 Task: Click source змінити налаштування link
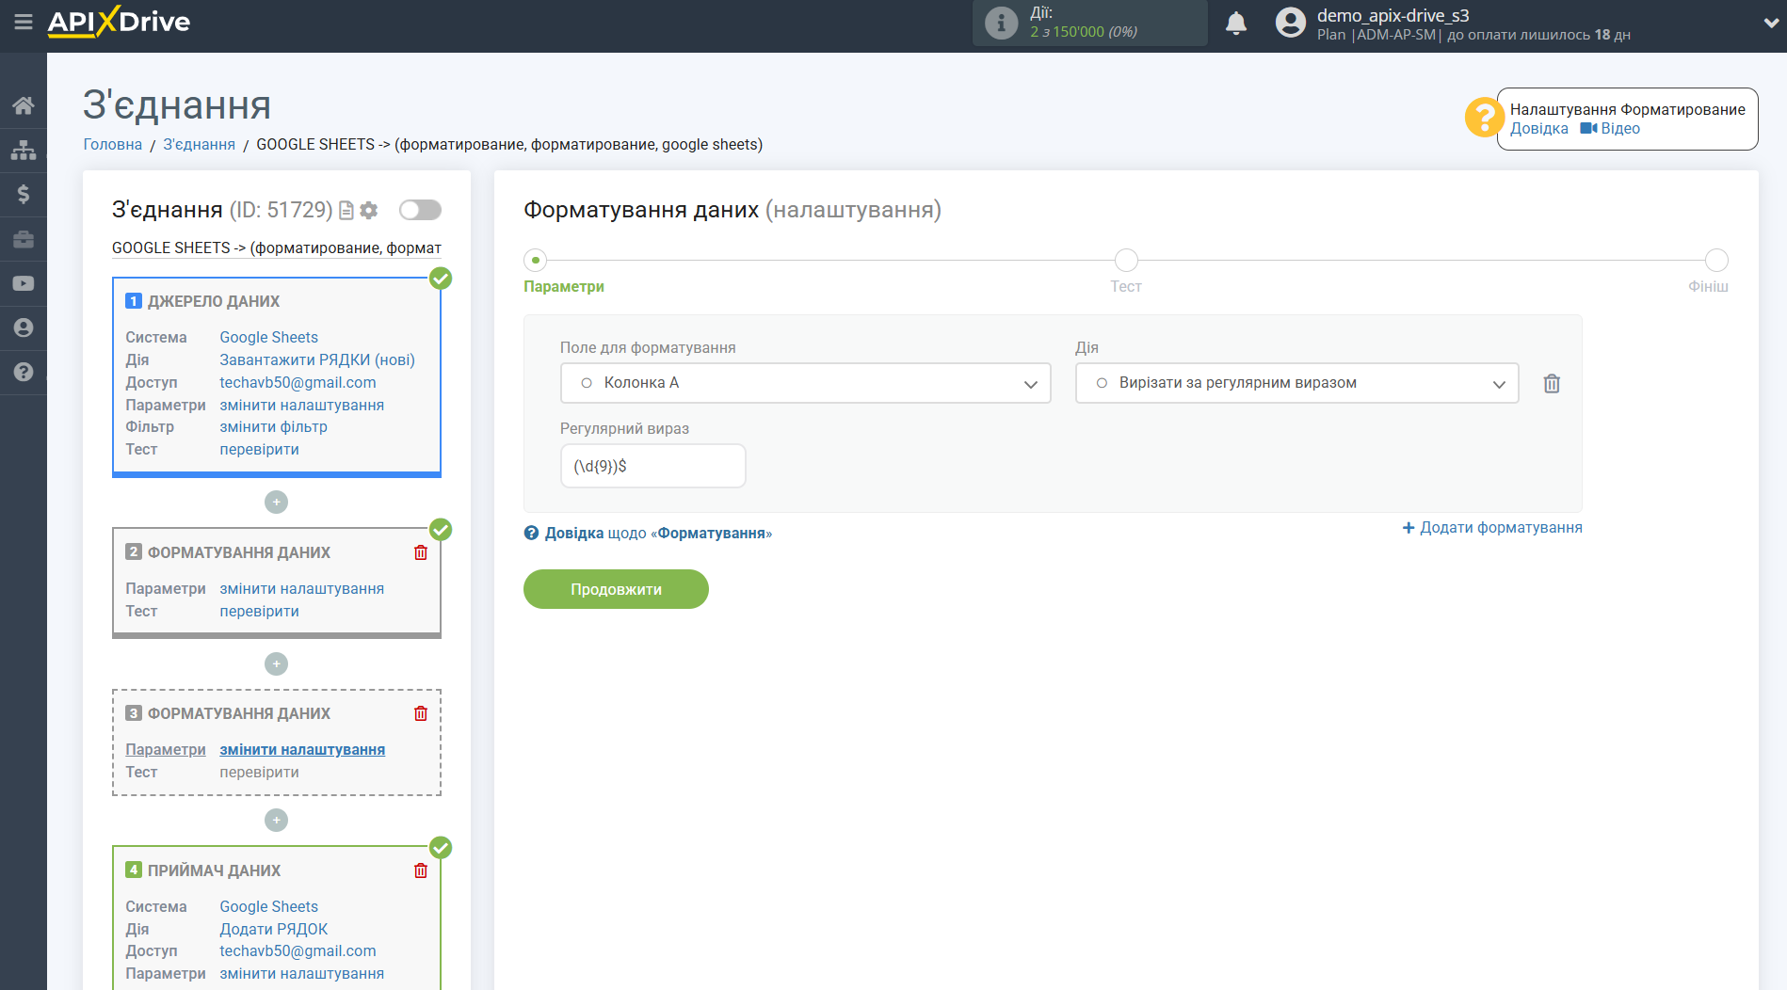[302, 405]
